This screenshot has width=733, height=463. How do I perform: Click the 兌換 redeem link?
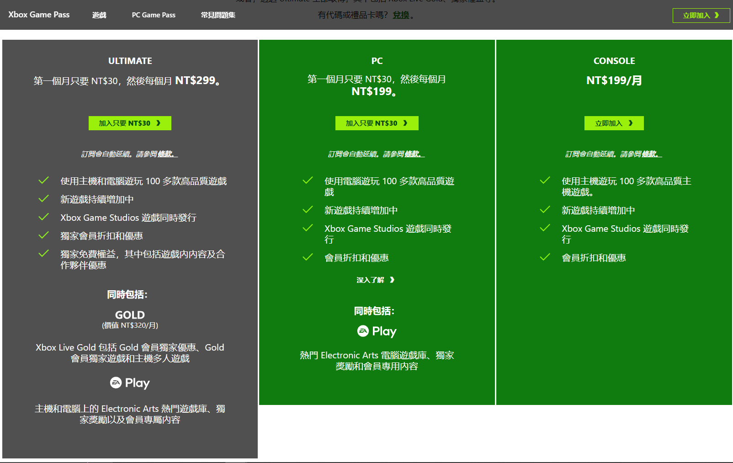401,15
